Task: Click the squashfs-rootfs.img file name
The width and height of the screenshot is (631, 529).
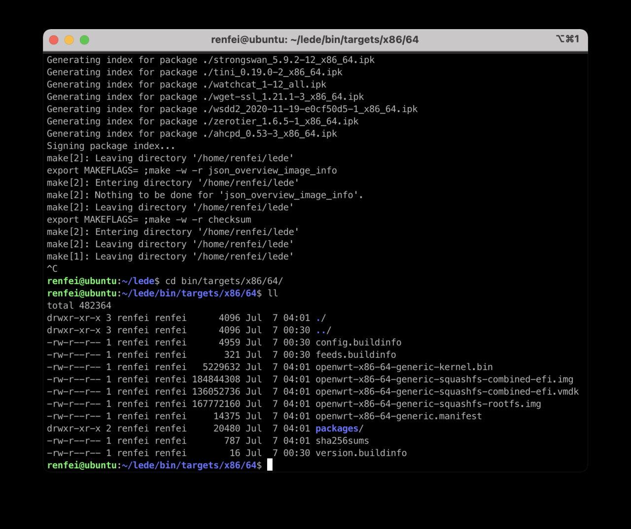Action: (428, 404)
